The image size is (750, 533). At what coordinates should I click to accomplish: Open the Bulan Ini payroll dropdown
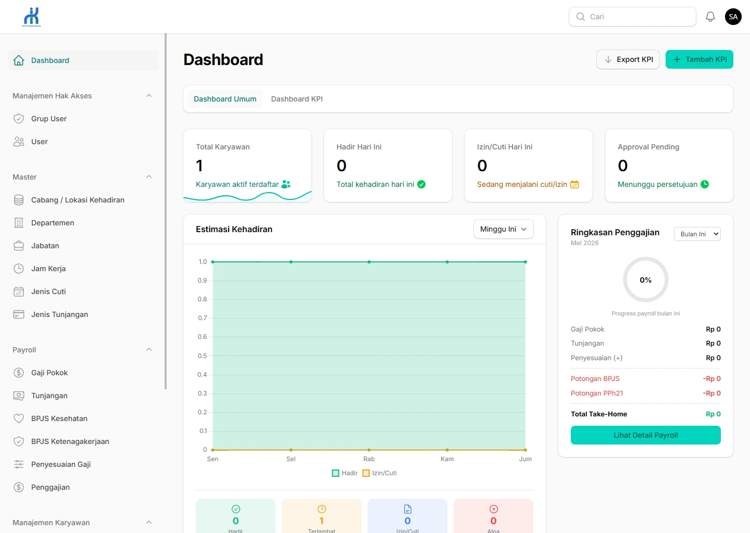click(x=697, y=234)
